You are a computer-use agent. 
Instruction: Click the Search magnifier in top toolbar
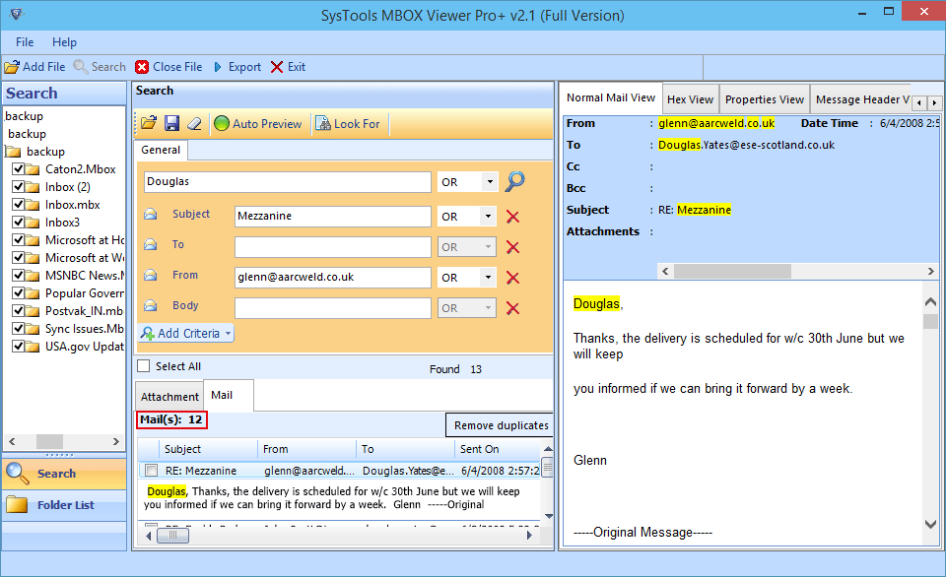(x=80, y=67)
